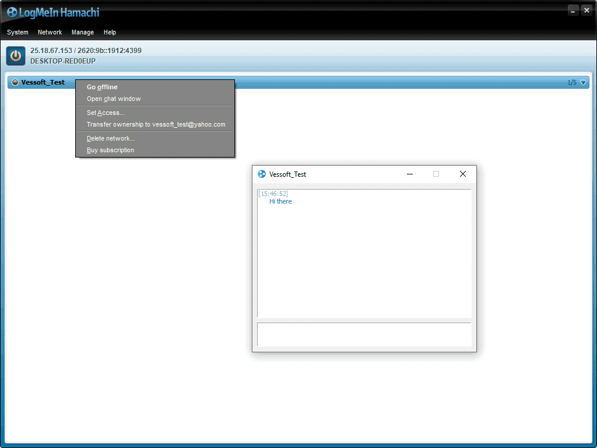Select the Vessoft_Test network row name
The image size is (597, 448).
(x=43, y=82)
